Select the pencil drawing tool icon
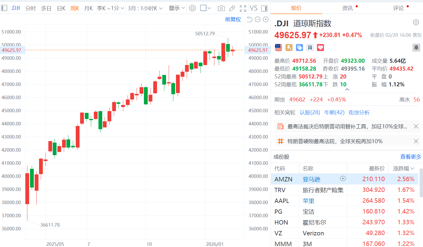 (x=232, y=8)
